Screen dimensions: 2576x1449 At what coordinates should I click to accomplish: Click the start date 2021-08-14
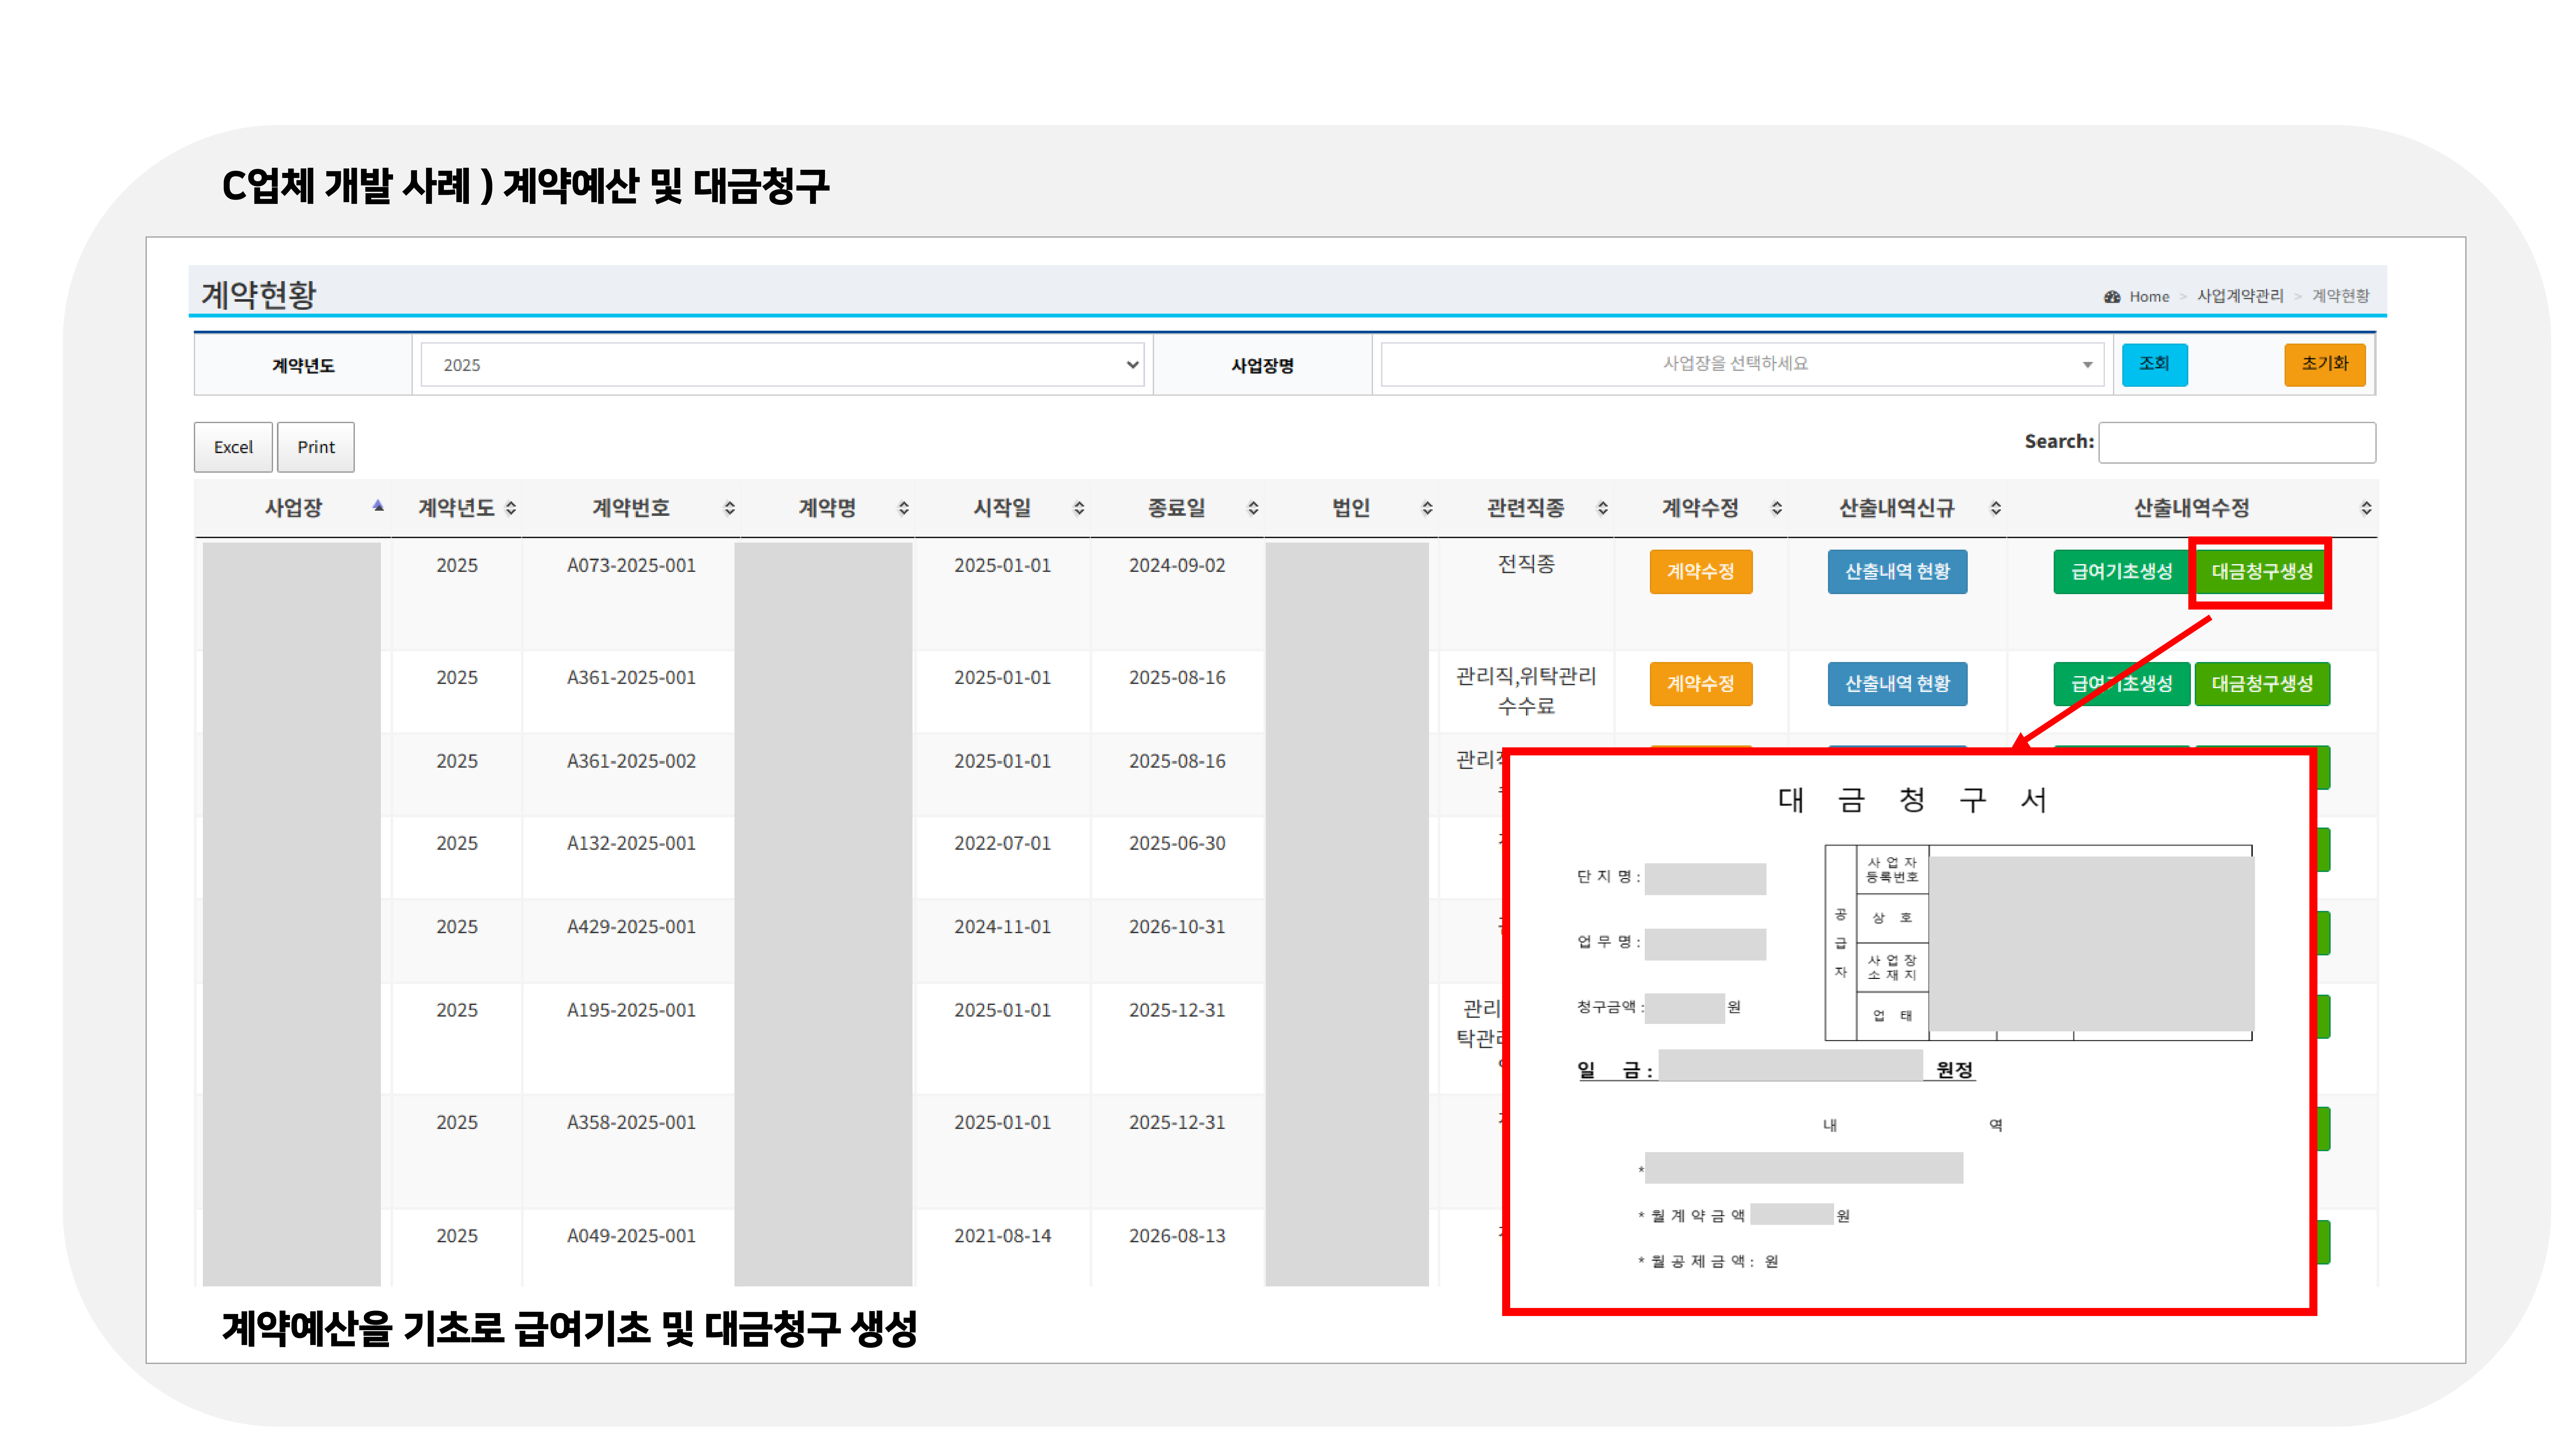click(x=1002, y=1236)
